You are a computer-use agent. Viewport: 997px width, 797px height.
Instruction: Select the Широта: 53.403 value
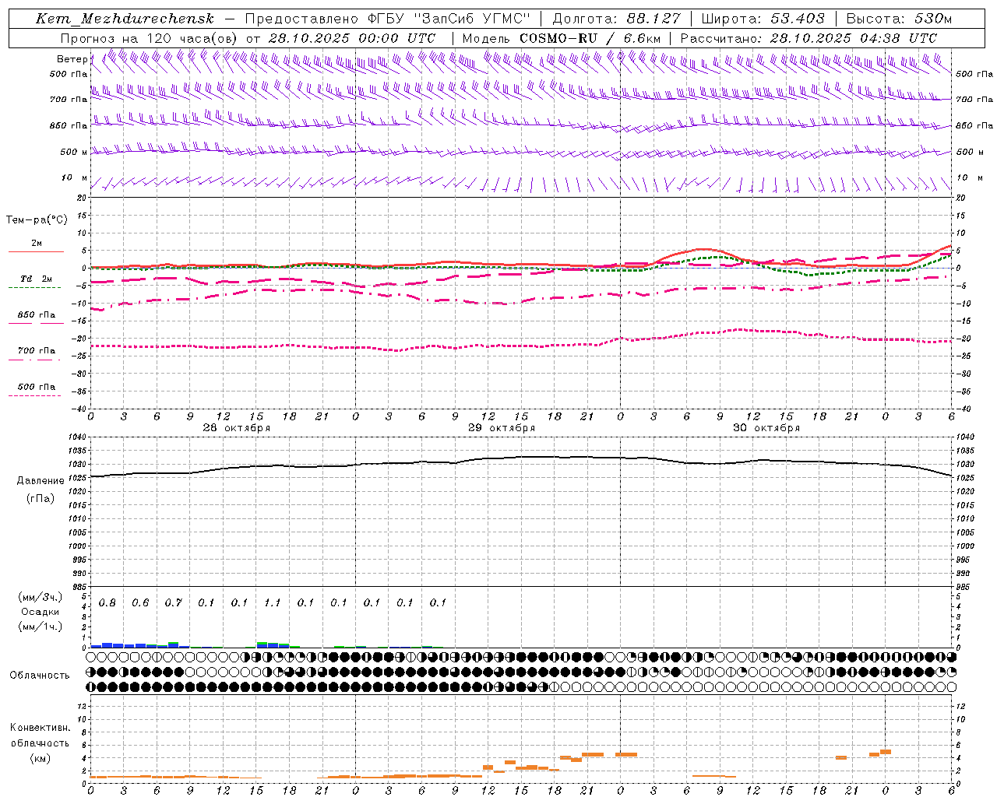tap(763, 19)
